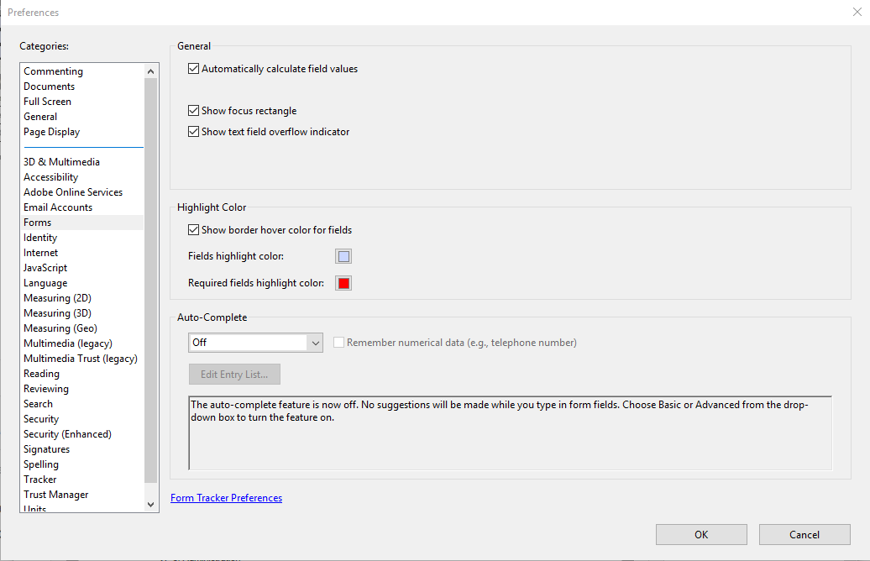This screenshot has width=870, height=561.
Task: Select the Measuring (3D) category
Action: 57,312
